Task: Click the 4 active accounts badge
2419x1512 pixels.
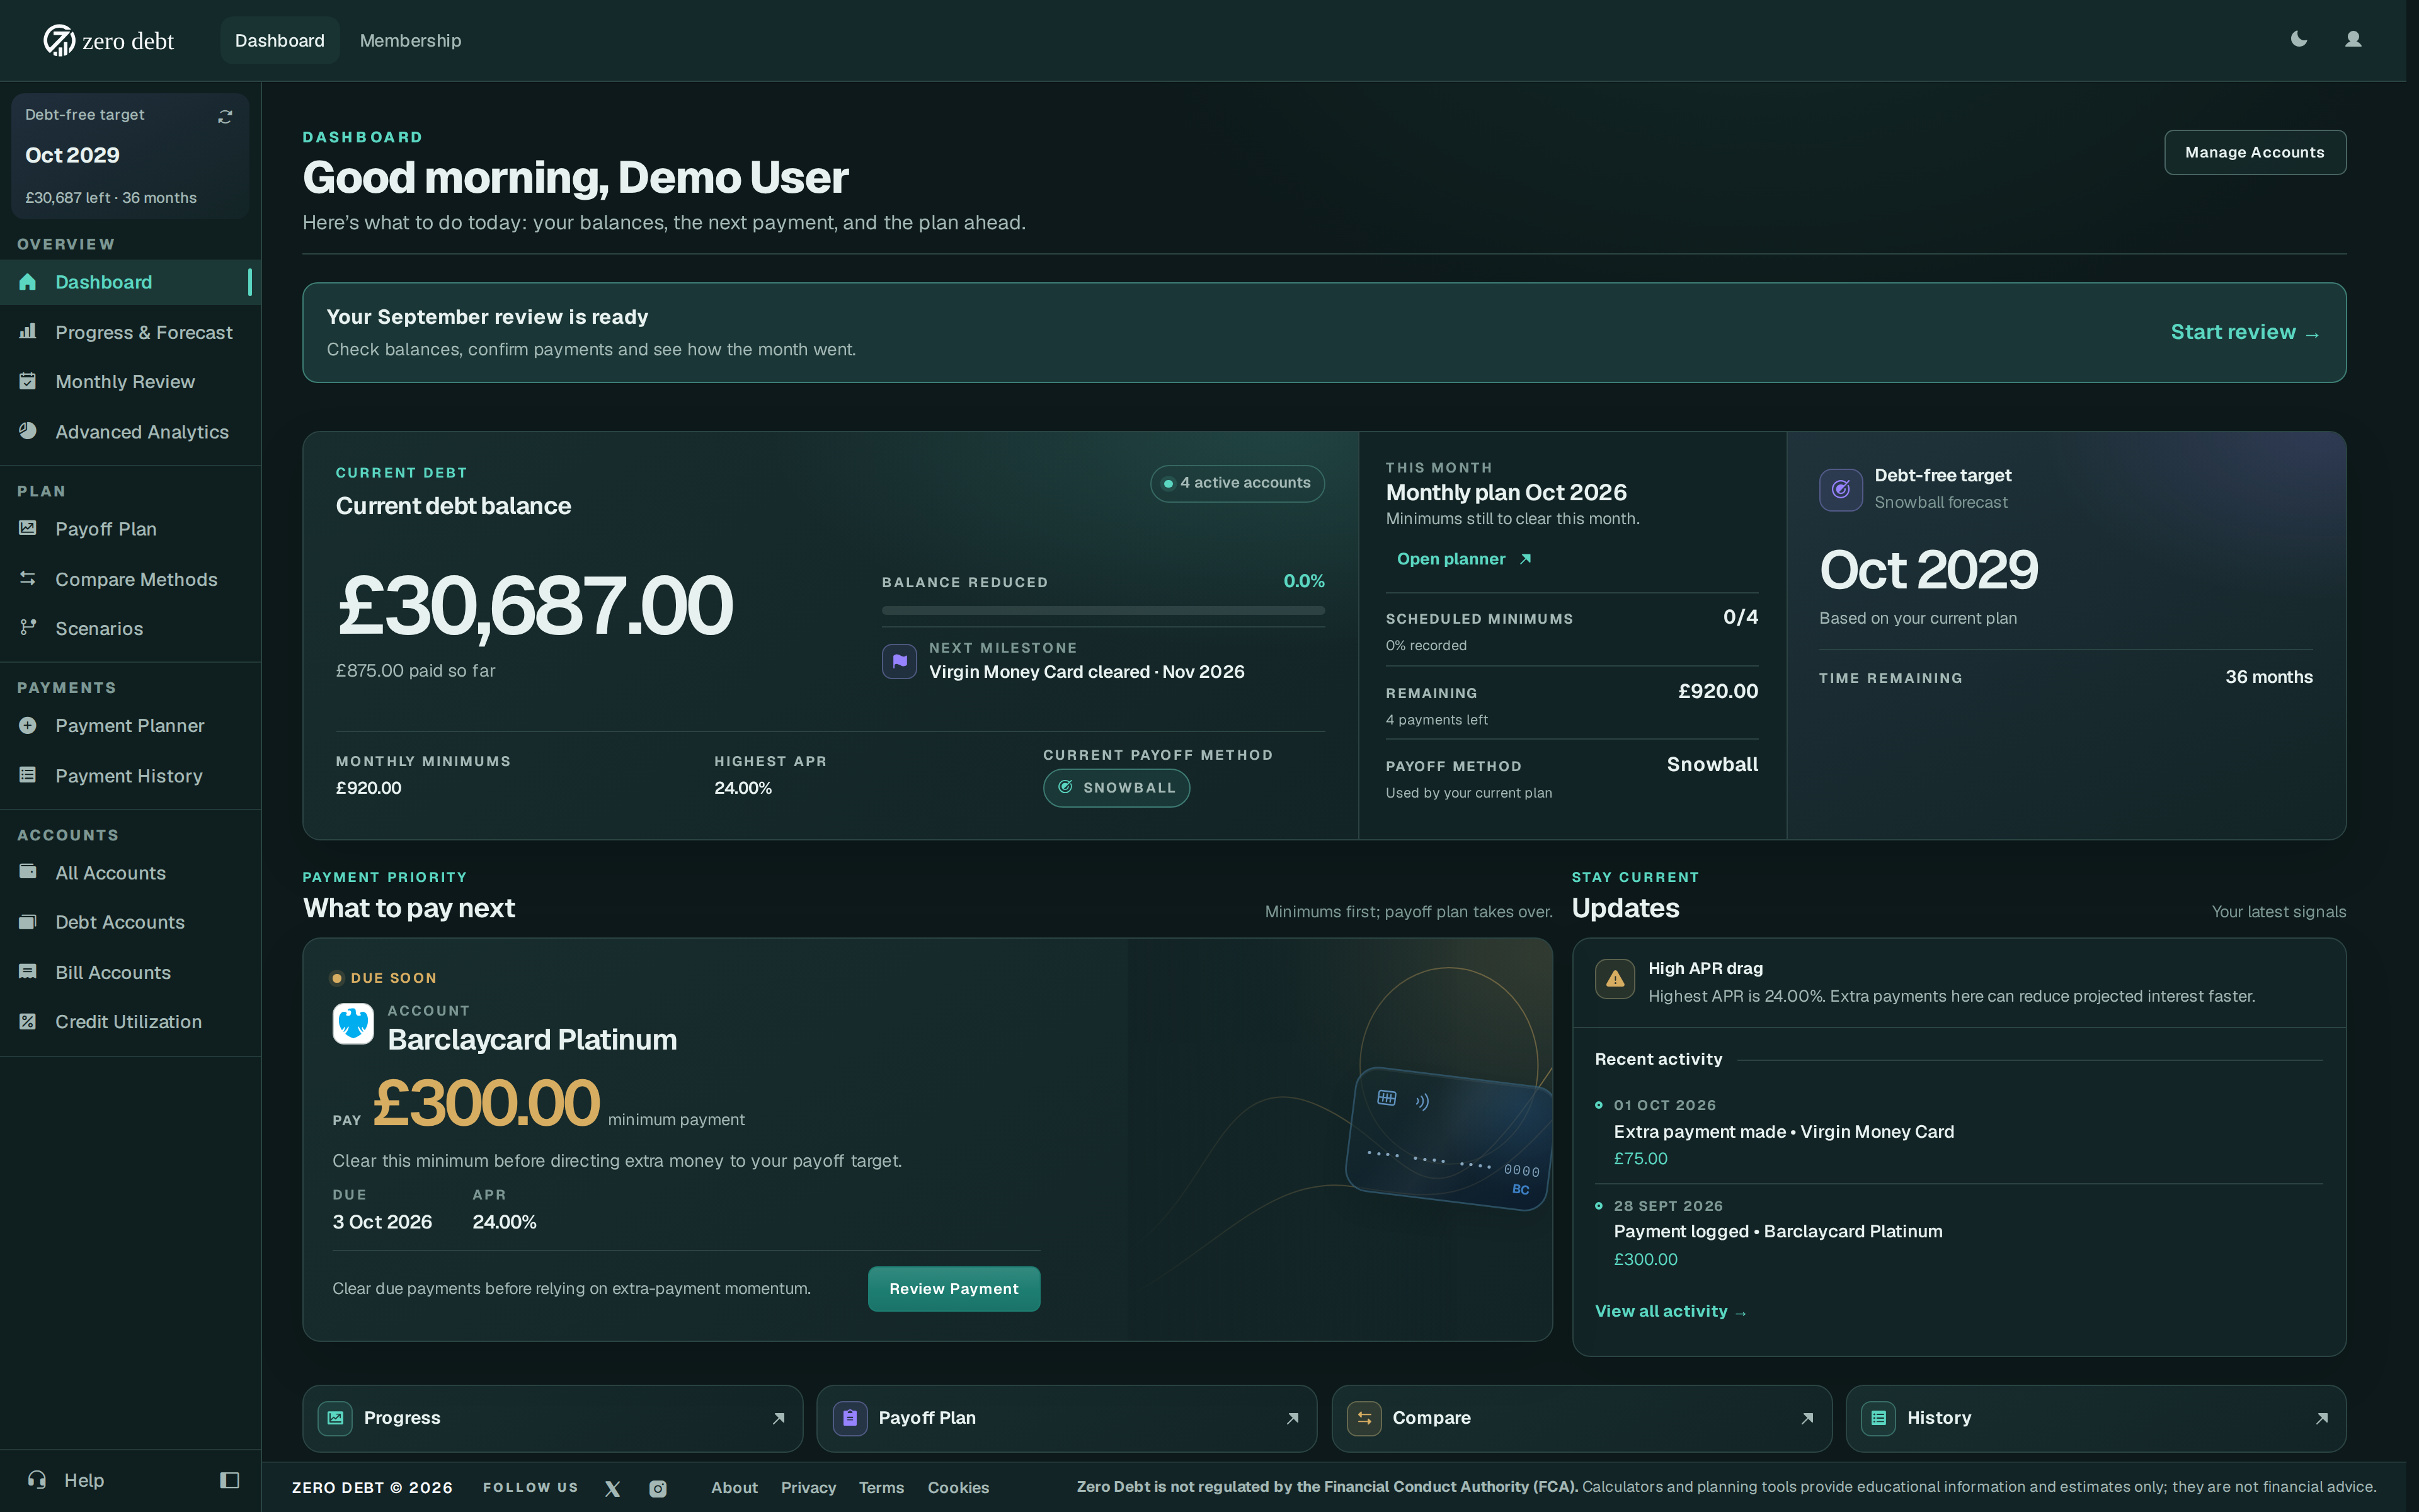Action: tap(1237, 483)
